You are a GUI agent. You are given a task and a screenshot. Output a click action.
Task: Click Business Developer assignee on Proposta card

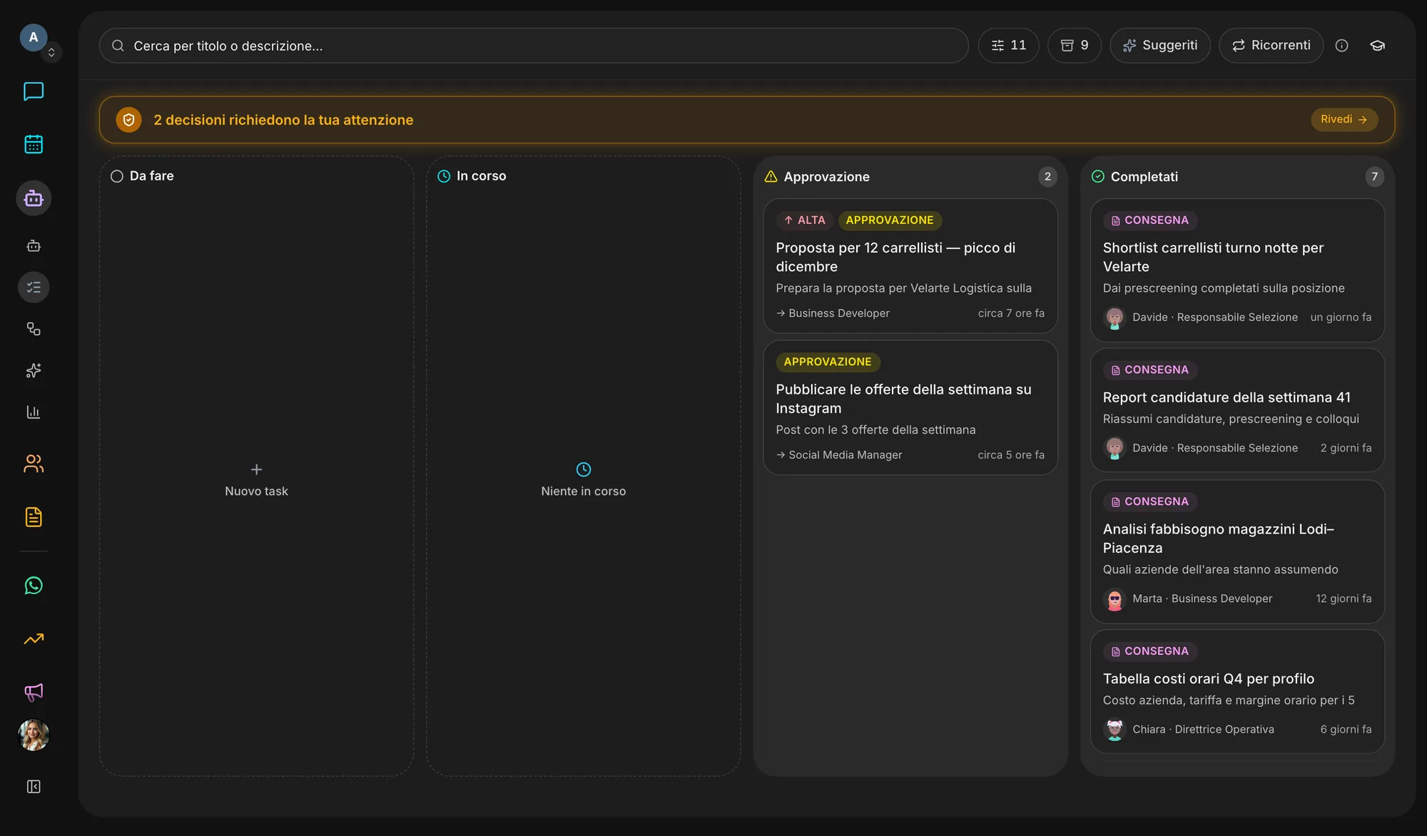click(833, 313)
